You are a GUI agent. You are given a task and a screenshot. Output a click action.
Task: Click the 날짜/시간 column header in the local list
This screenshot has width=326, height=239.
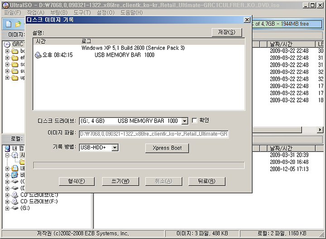291,148
